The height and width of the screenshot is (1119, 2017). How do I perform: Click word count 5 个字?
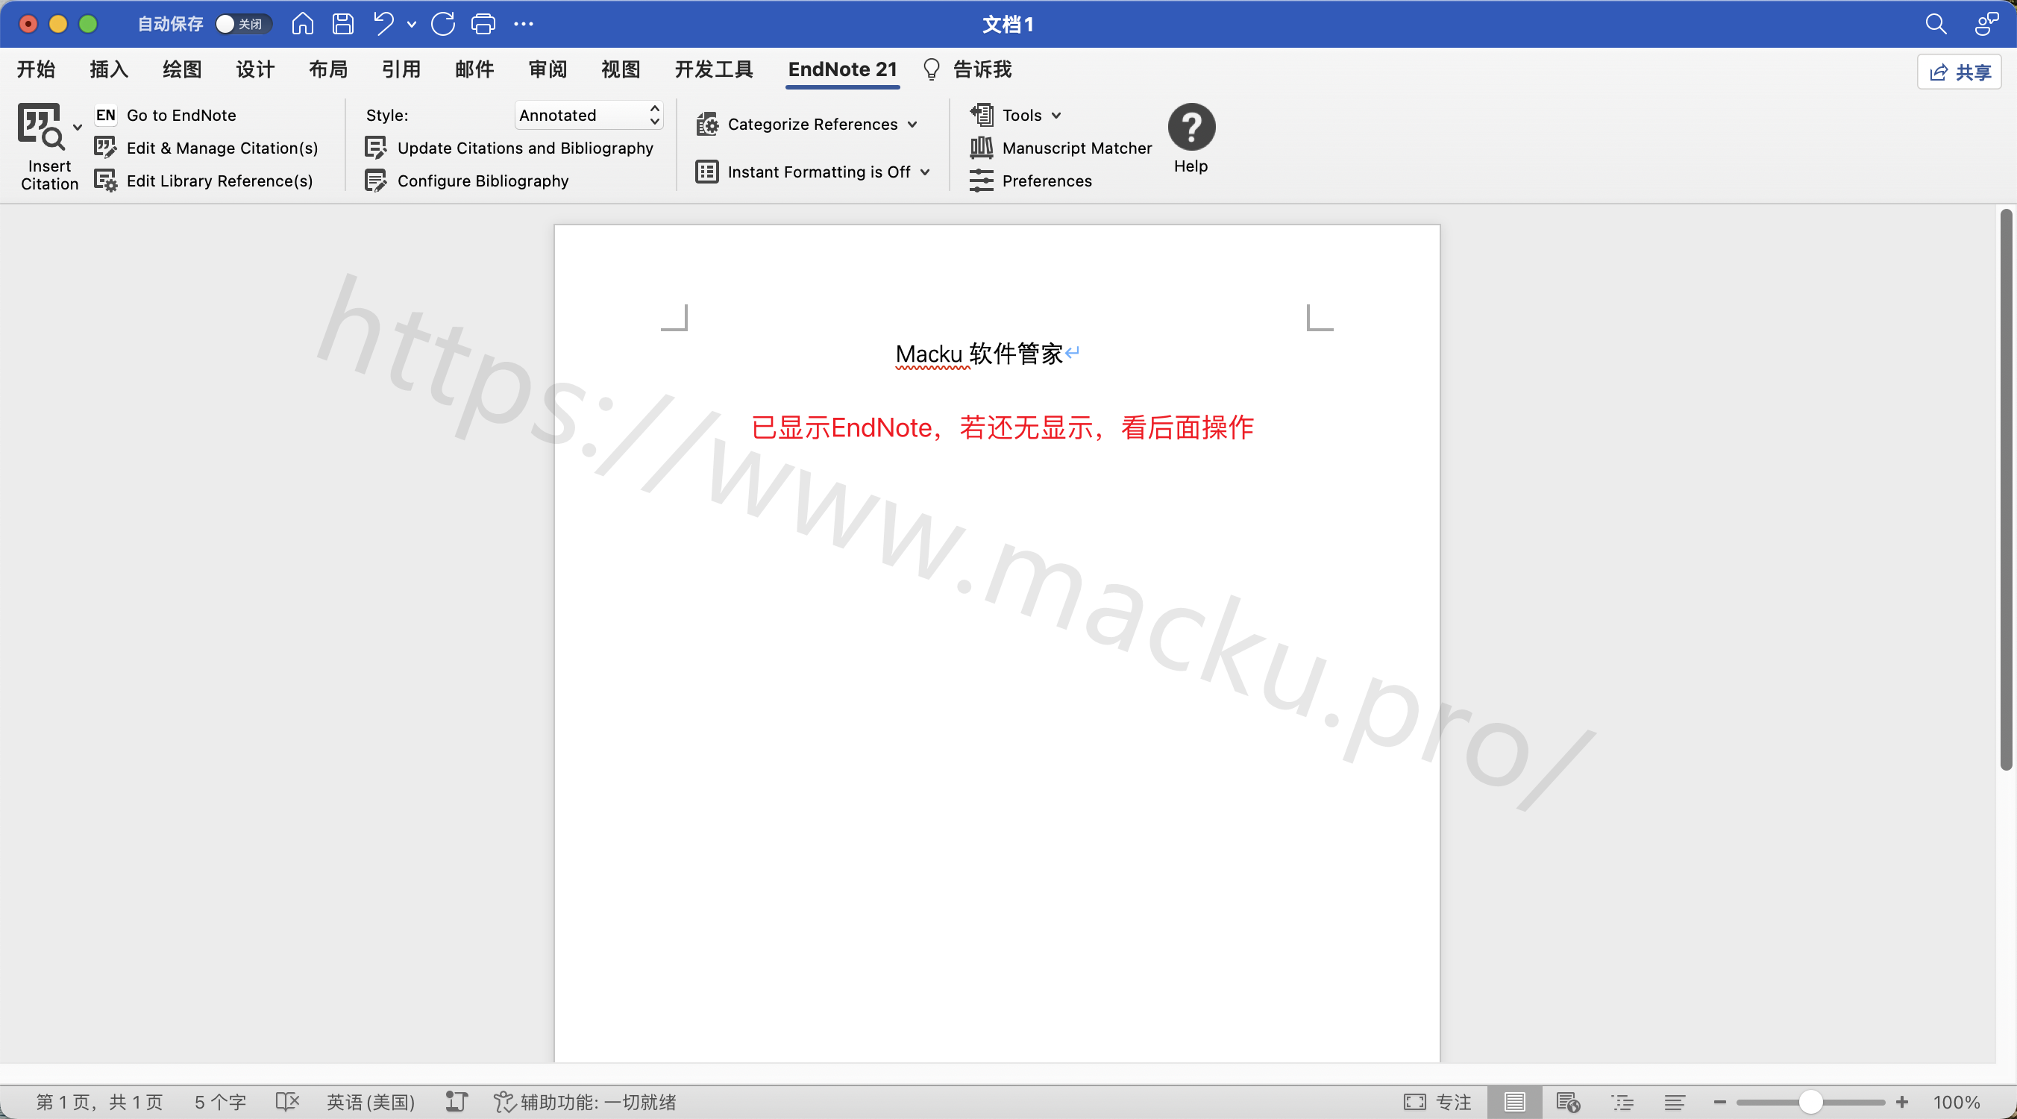pos(220,1102)
